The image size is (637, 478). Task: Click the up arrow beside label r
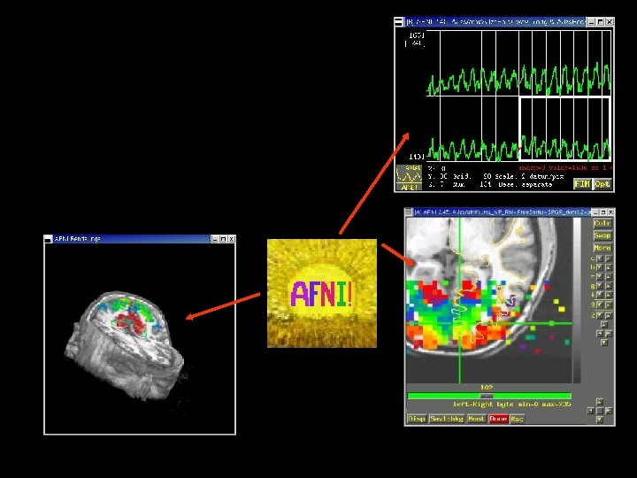point(608,276)
